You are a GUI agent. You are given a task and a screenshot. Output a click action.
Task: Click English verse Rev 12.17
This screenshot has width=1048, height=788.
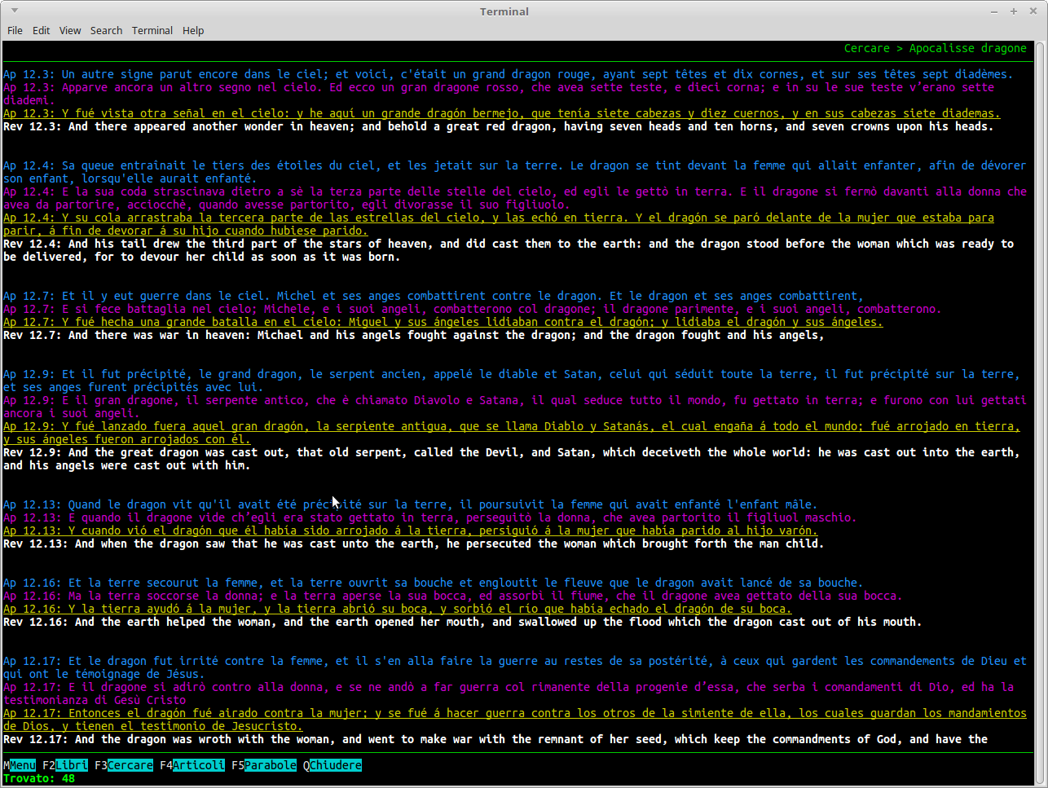495,739
